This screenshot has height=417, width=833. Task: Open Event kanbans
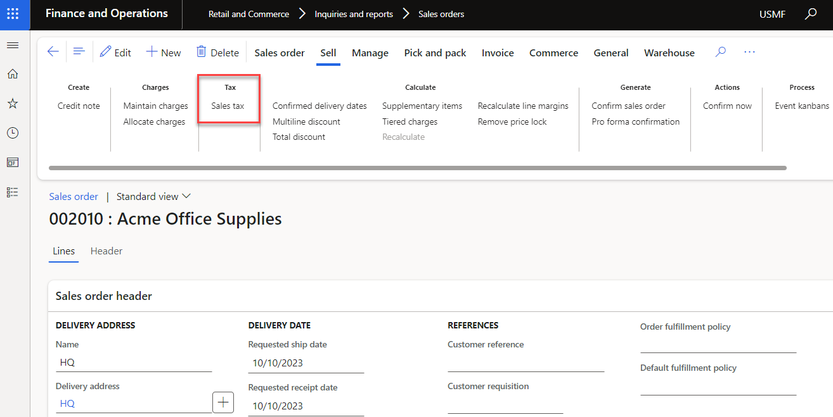click(x=802, y=106)
